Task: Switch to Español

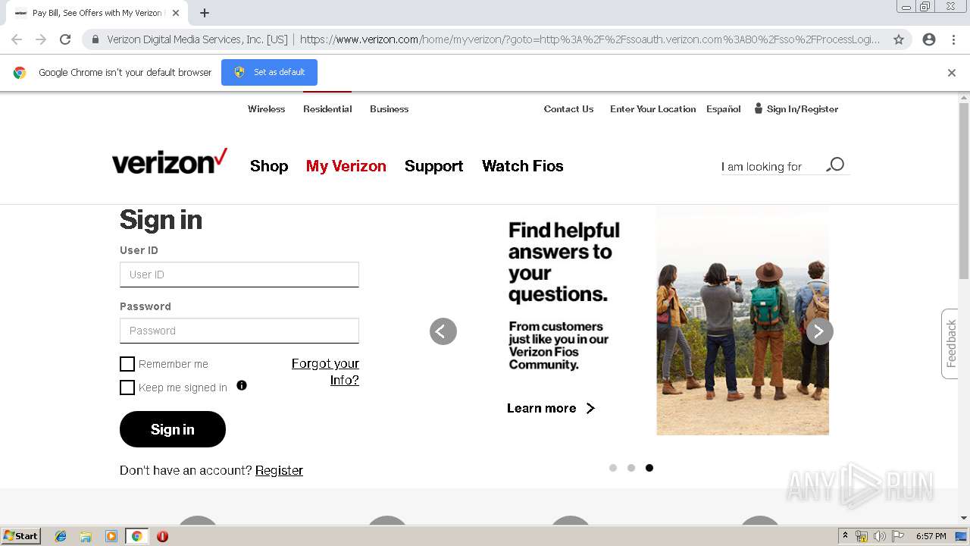Action: click(724, 109)
